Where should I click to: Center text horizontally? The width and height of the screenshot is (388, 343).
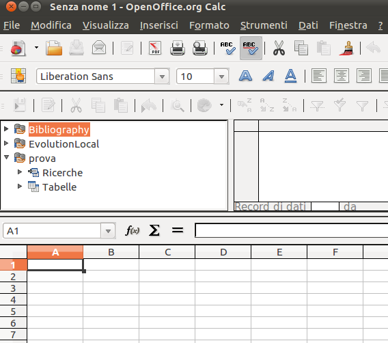tap(342, 76)
